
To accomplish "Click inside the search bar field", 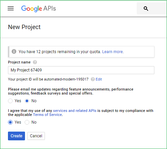I will (x=152, y=8).
